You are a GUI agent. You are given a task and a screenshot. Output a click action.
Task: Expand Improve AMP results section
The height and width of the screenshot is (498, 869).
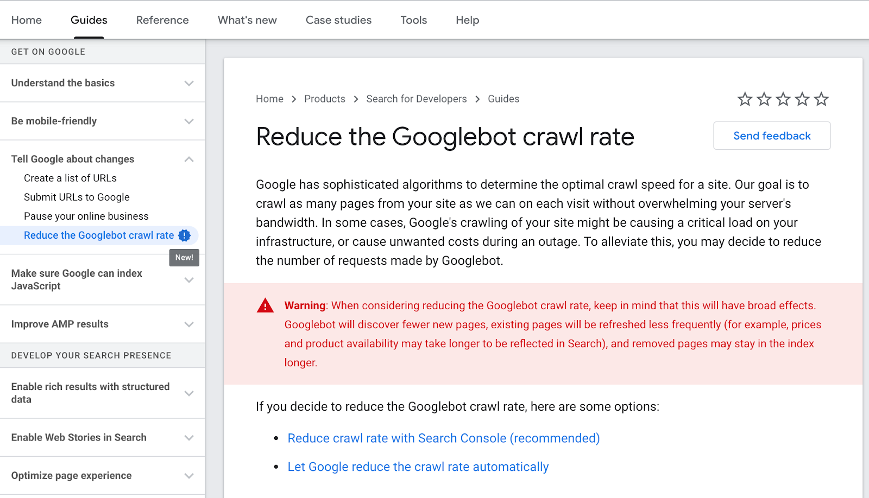pos(188,324)
